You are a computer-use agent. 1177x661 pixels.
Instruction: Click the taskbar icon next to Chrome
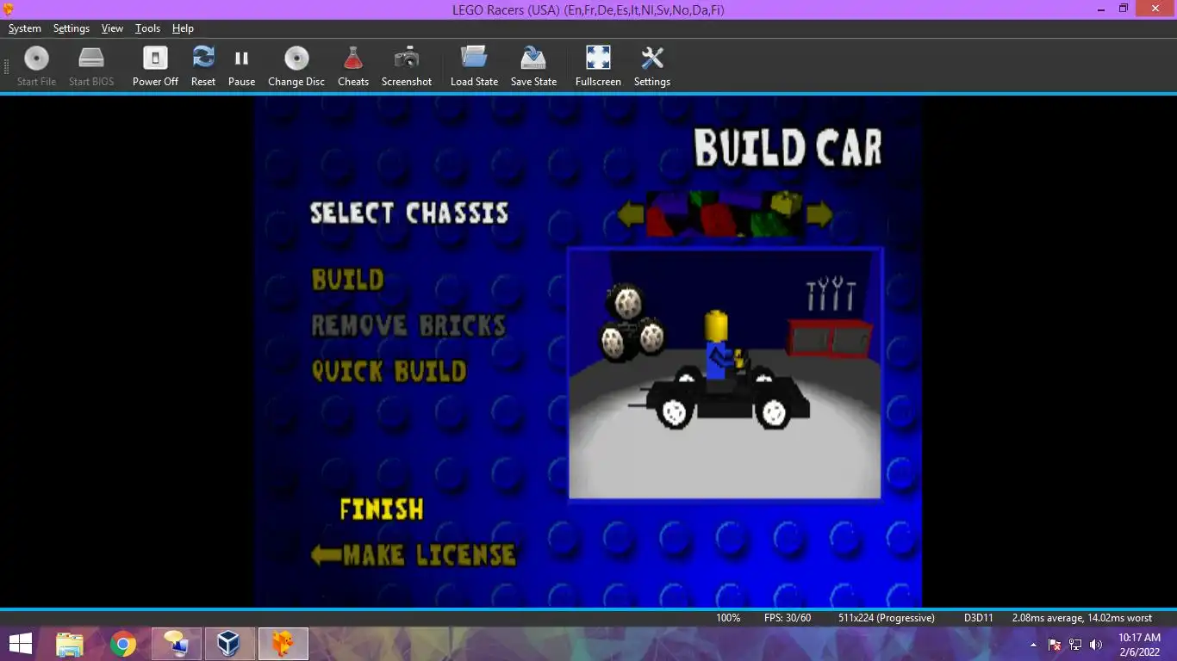click(x=177, y=644)
